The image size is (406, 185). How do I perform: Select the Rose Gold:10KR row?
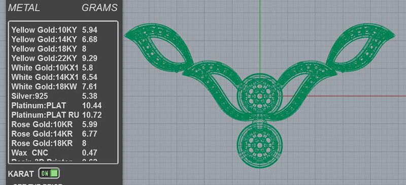(63, 125)
